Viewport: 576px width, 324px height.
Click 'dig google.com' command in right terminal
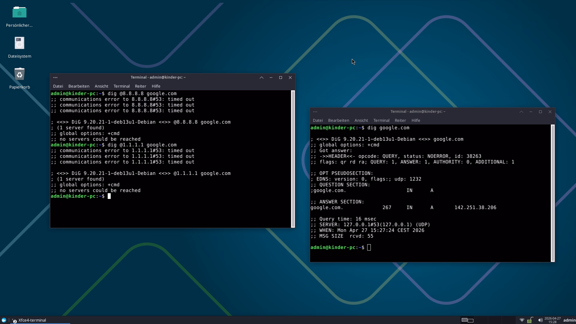click(x=388, y=128)
